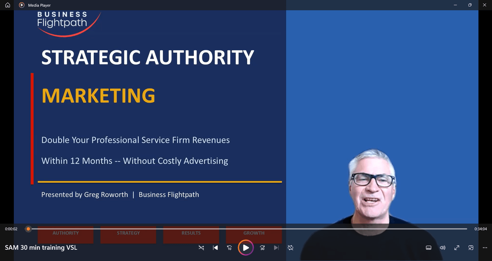492x261 pixels.
Task: Start playback with the Play button
Action: pyautogui.click(x=246, y=248)
